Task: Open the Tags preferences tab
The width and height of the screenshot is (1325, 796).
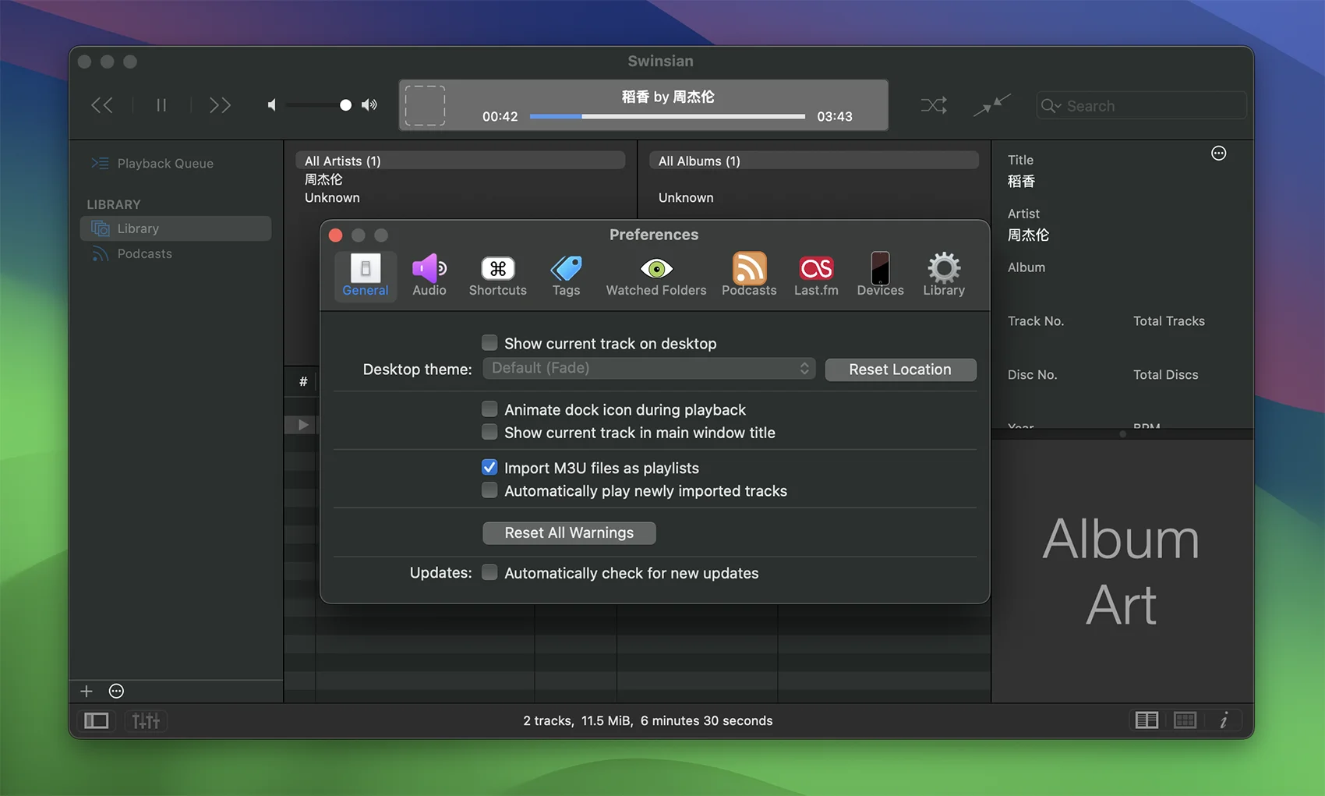Action: tap(566, 274)
